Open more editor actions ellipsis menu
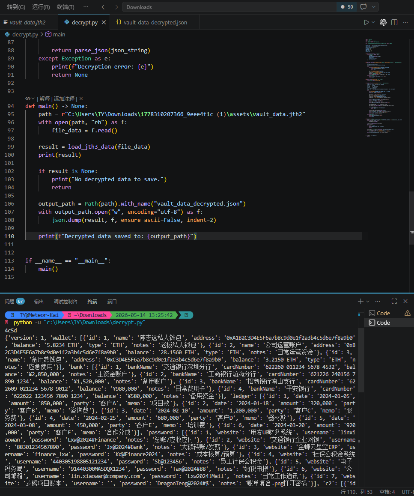The image size is (414, 496). [x=405, y=22]
